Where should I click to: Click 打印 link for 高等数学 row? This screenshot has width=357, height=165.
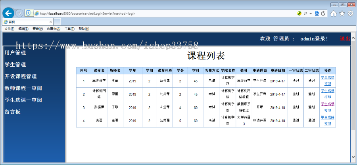328,84
